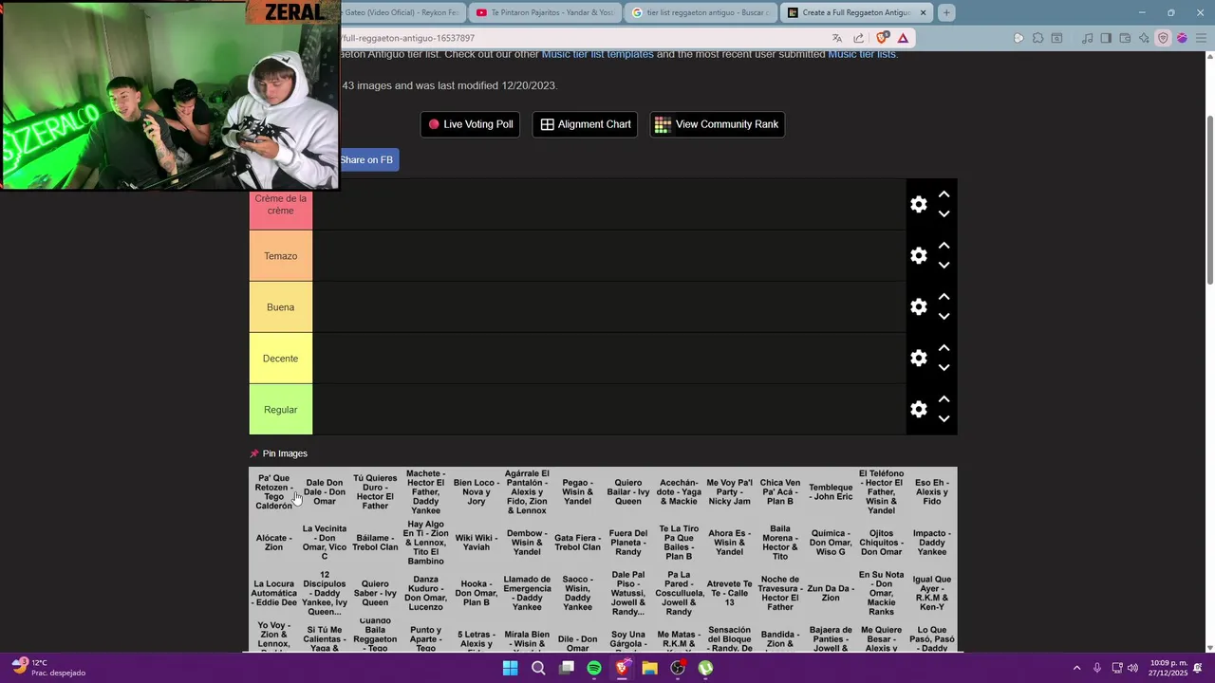Click the translate page icon

836,38
